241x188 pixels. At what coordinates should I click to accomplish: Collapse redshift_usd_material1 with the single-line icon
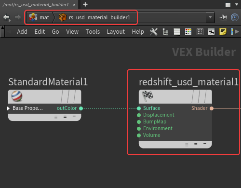pos(205,143)
